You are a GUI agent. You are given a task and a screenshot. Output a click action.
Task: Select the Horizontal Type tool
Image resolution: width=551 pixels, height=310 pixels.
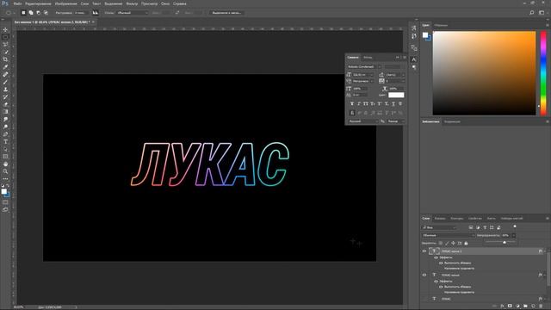[5, 141]
